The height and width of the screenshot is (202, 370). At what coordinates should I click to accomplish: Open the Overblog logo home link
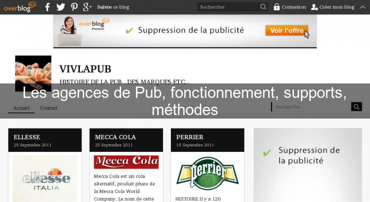coord(20,7)
